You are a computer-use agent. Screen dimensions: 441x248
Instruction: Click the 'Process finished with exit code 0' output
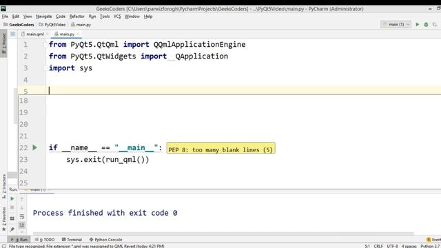point(105,213)
